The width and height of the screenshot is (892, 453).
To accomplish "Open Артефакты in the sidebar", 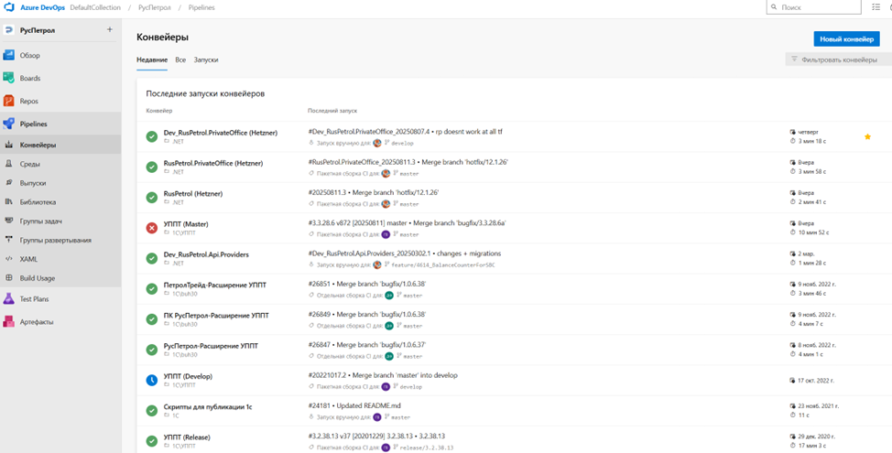I will coord(36,321).
